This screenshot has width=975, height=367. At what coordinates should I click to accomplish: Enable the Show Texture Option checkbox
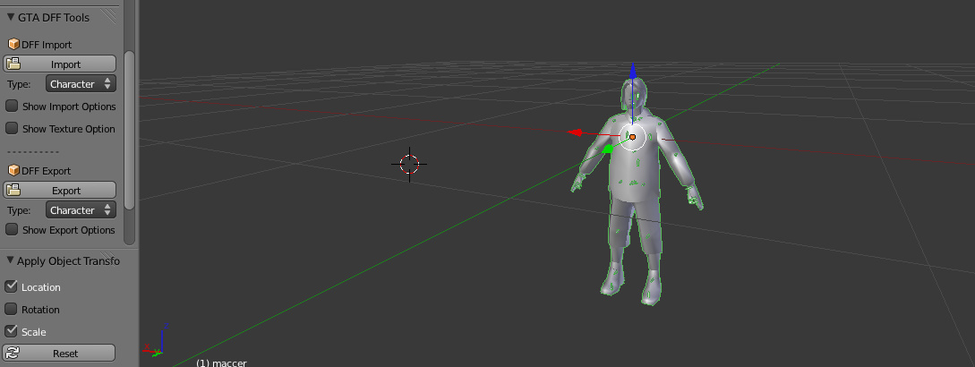point(12,128)
